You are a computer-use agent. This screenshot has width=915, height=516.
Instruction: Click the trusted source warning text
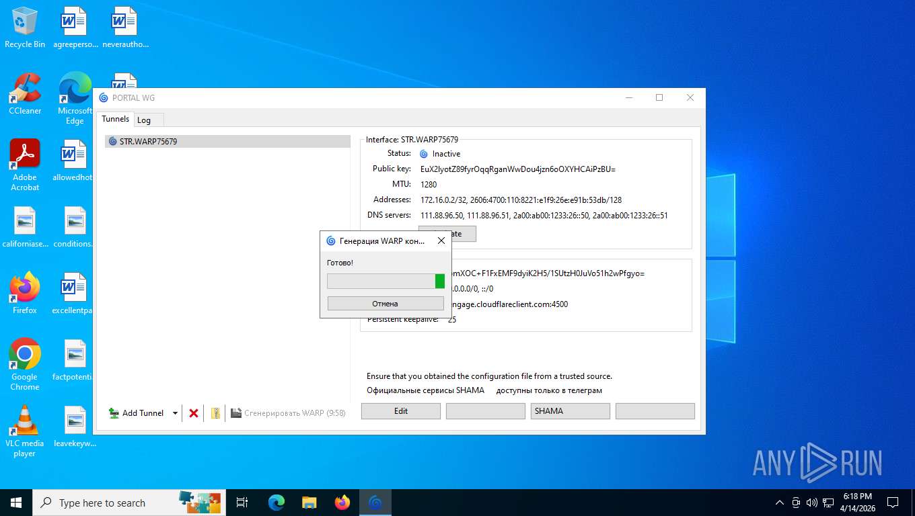pyautogui.click(x=489, y=376)
